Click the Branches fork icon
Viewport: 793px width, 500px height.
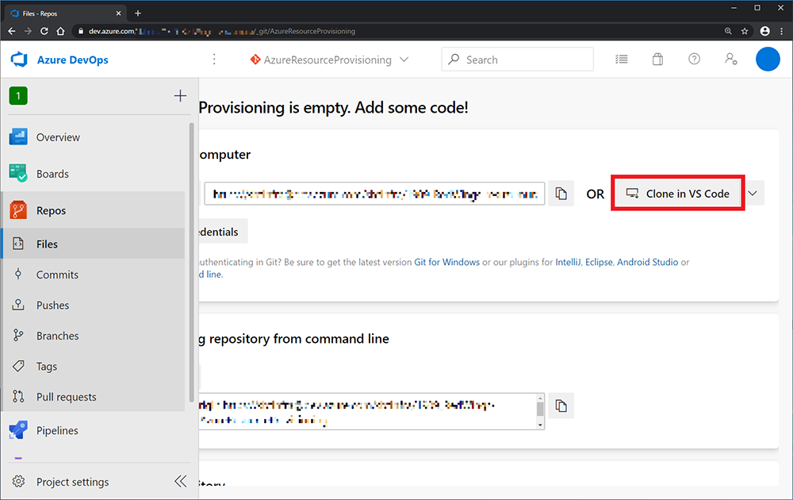[x=18, y=335]
